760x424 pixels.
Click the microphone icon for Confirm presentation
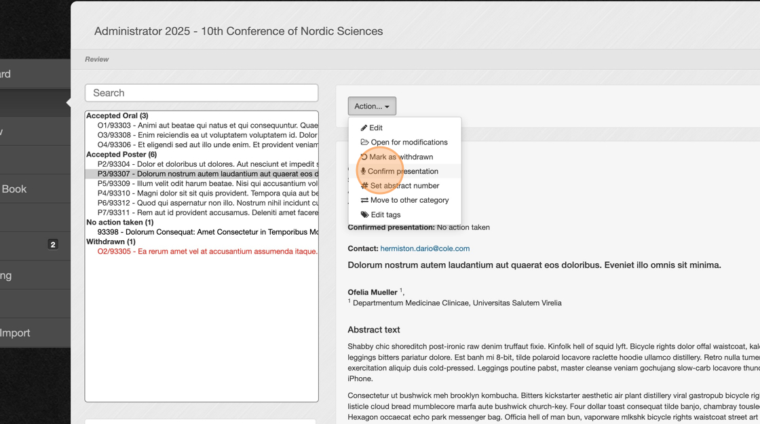(363, 171)
